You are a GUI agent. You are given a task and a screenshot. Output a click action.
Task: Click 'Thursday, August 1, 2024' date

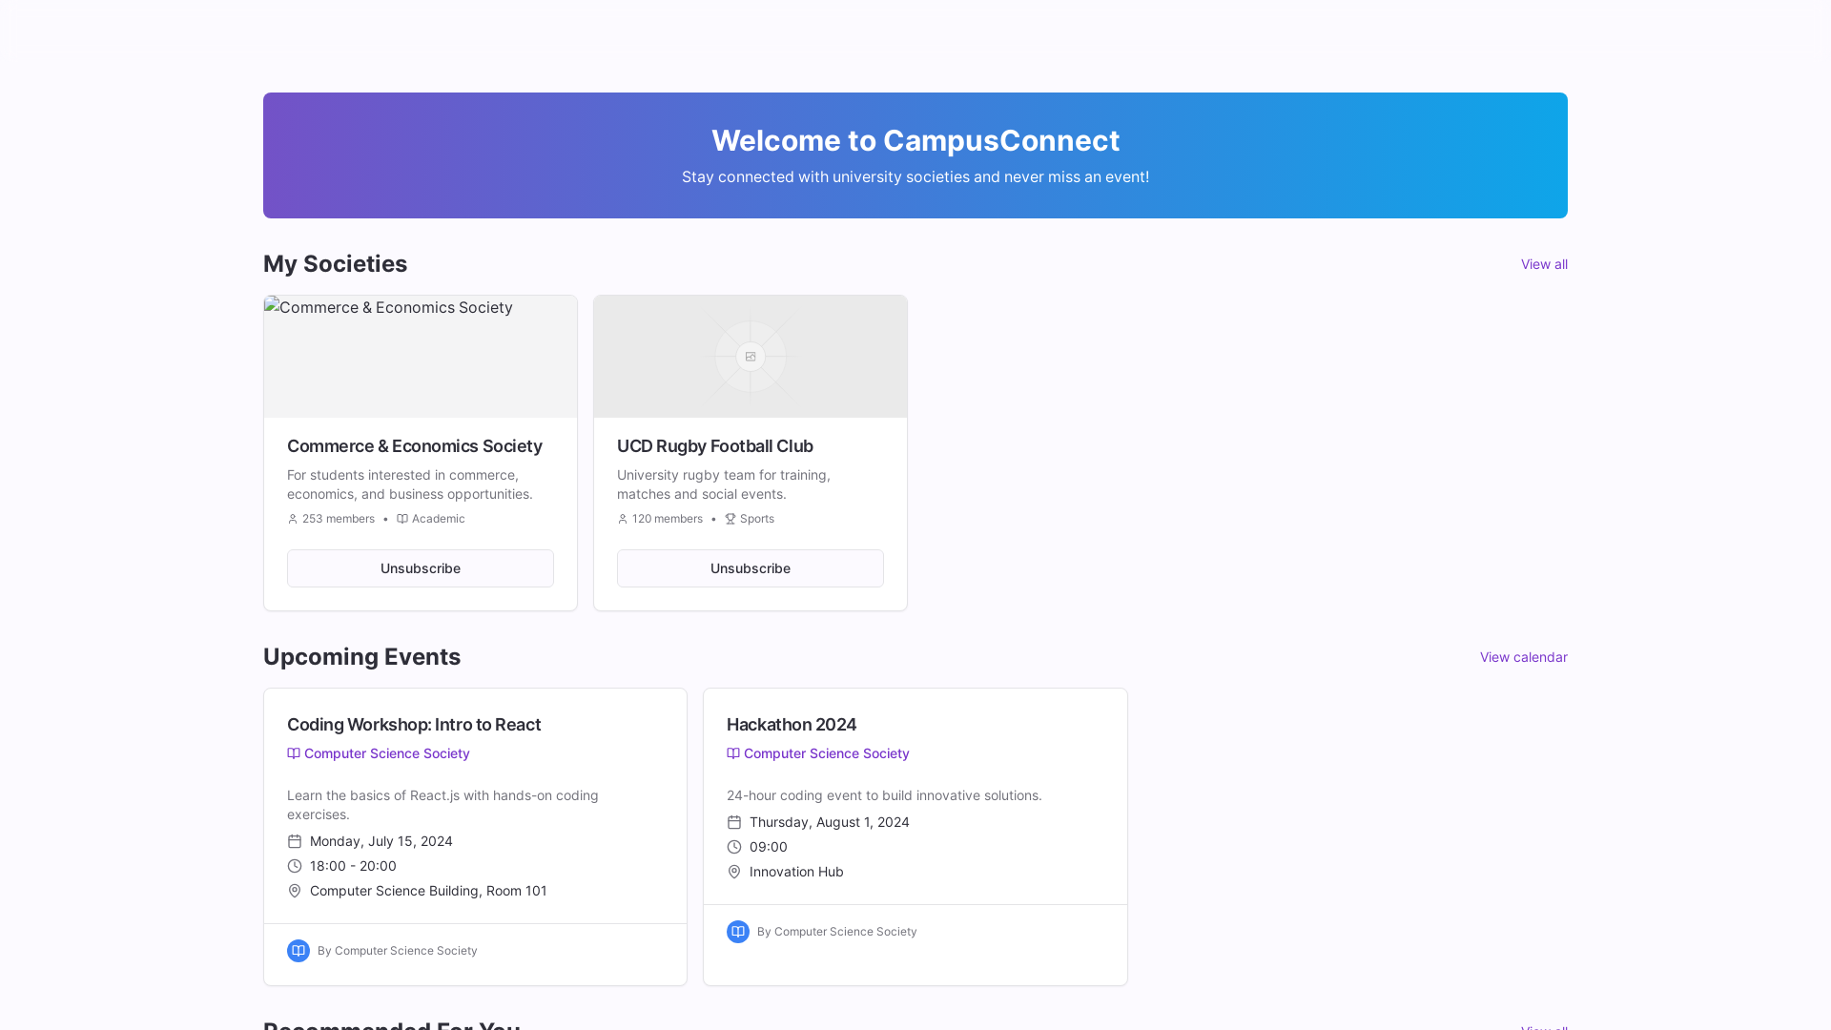point(830,822)
